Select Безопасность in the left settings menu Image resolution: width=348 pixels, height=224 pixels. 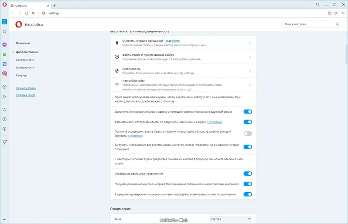coord(25,60)
